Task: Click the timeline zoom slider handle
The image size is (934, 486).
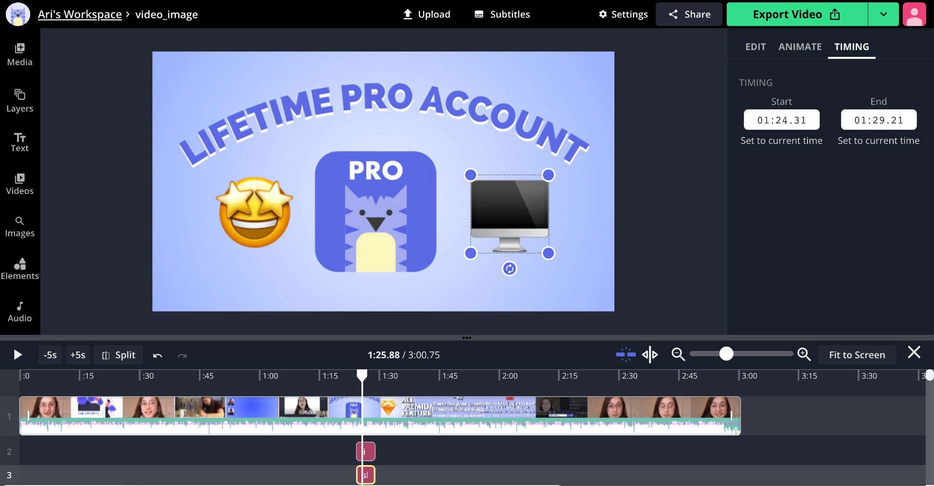Action: 726,354
